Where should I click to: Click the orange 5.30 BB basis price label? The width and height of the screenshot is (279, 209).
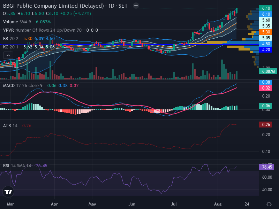point(265,32)
